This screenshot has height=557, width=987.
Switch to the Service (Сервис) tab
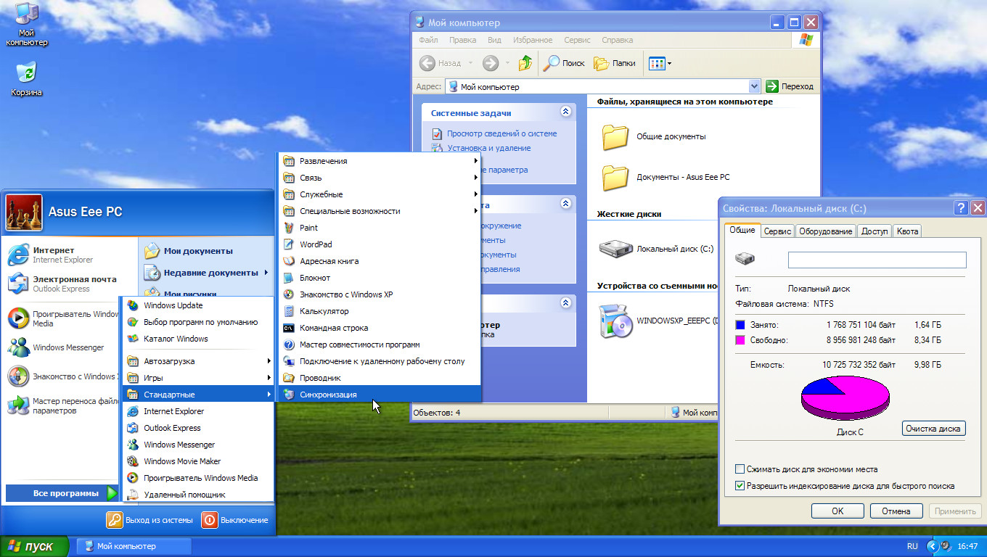click(x=777, y=231)
